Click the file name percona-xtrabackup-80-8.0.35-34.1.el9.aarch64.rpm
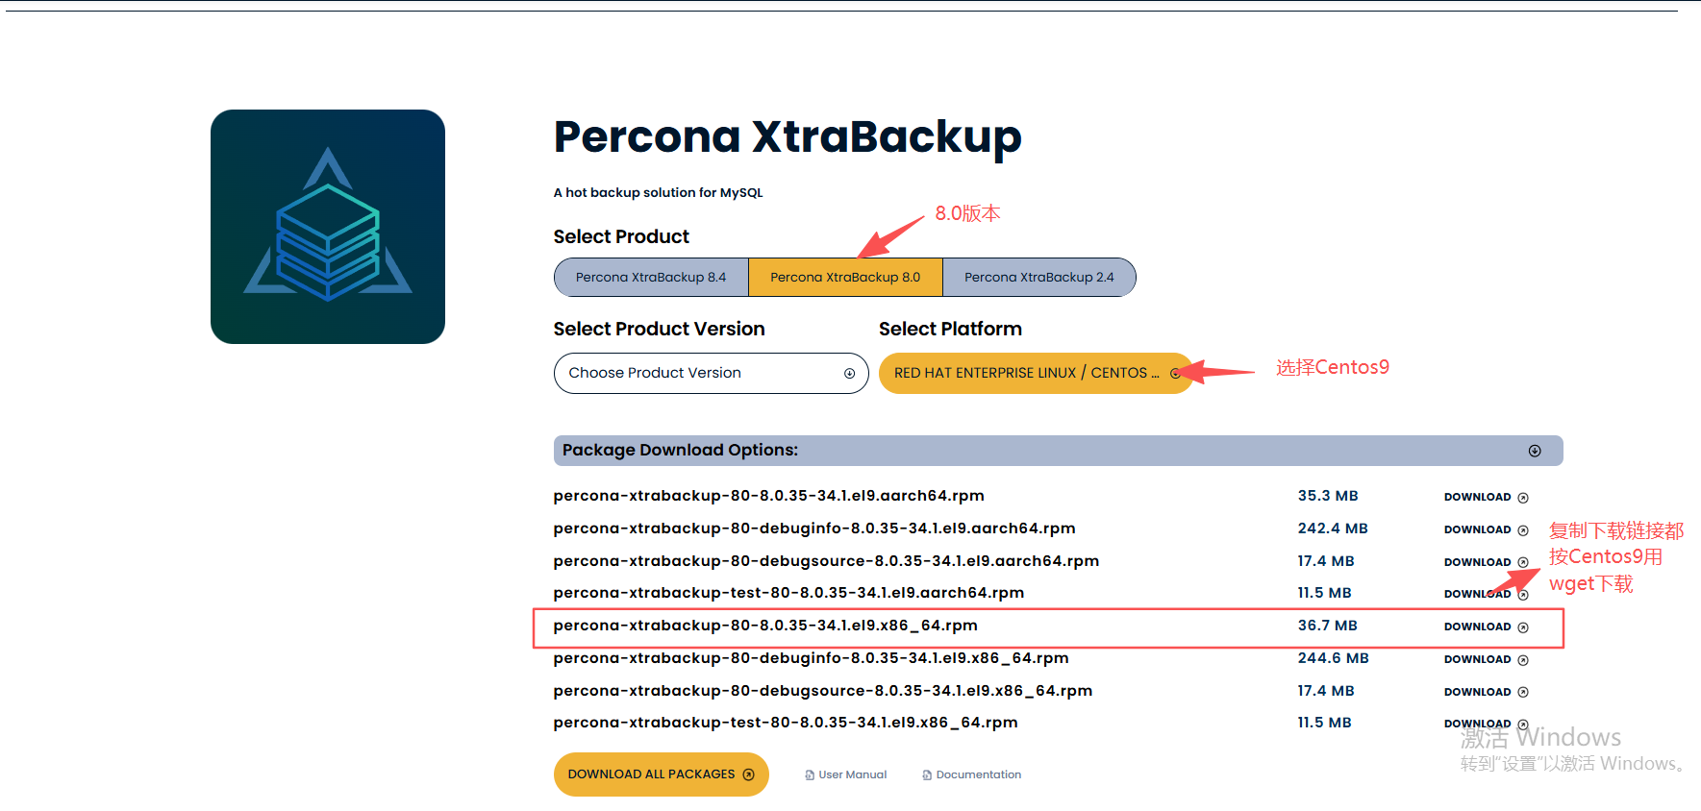 coord(768,496)
